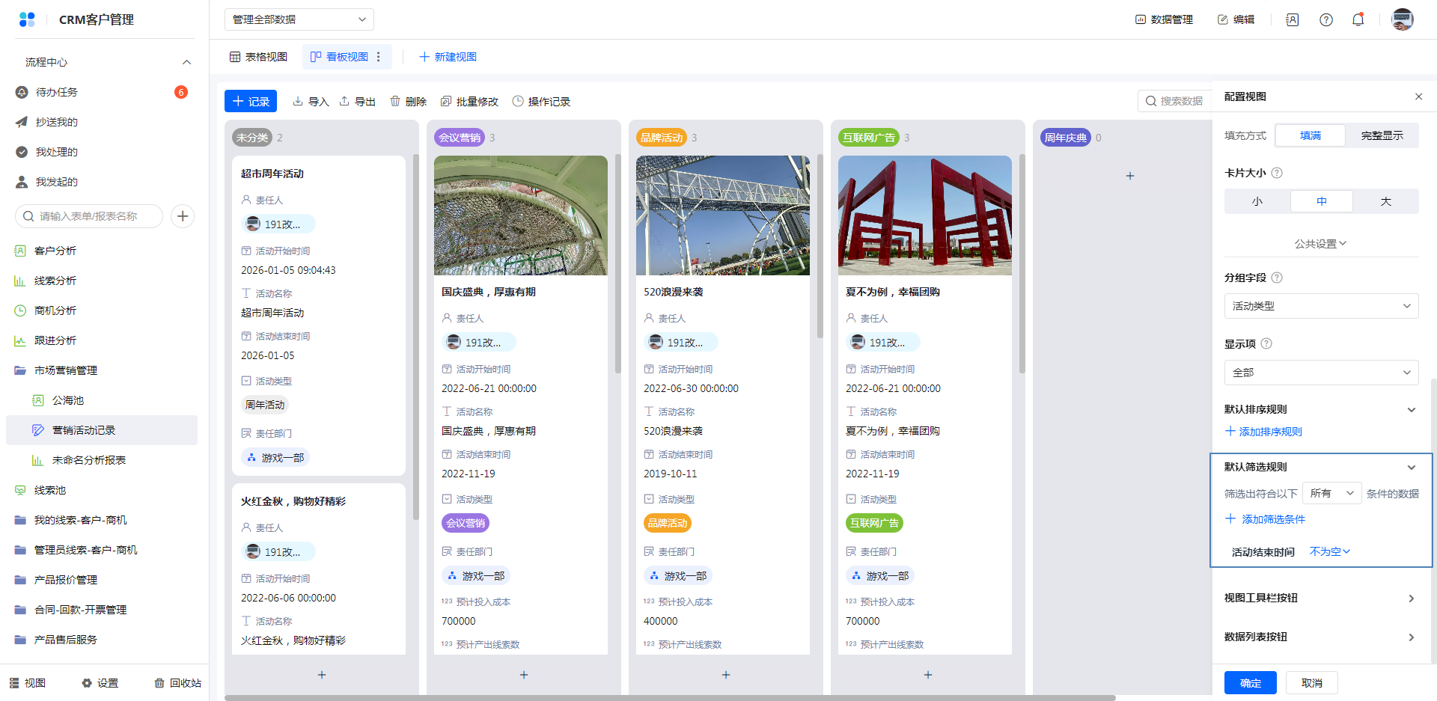
Task: Open the display items dropdown
Action: [x=1321, y=373]
